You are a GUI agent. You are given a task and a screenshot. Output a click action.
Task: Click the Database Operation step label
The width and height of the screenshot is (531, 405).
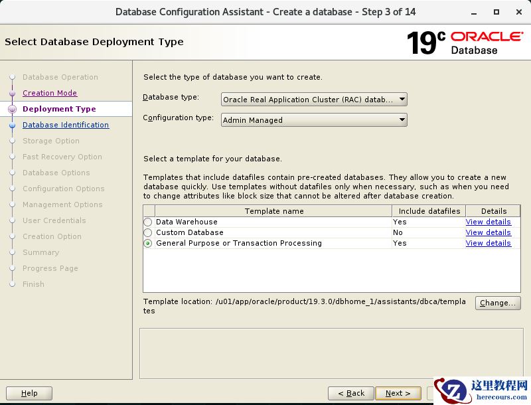(x=60, y=77)
